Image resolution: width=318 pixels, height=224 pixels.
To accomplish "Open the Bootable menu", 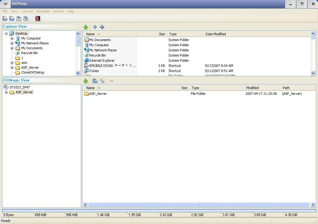I will click(43, 11).
